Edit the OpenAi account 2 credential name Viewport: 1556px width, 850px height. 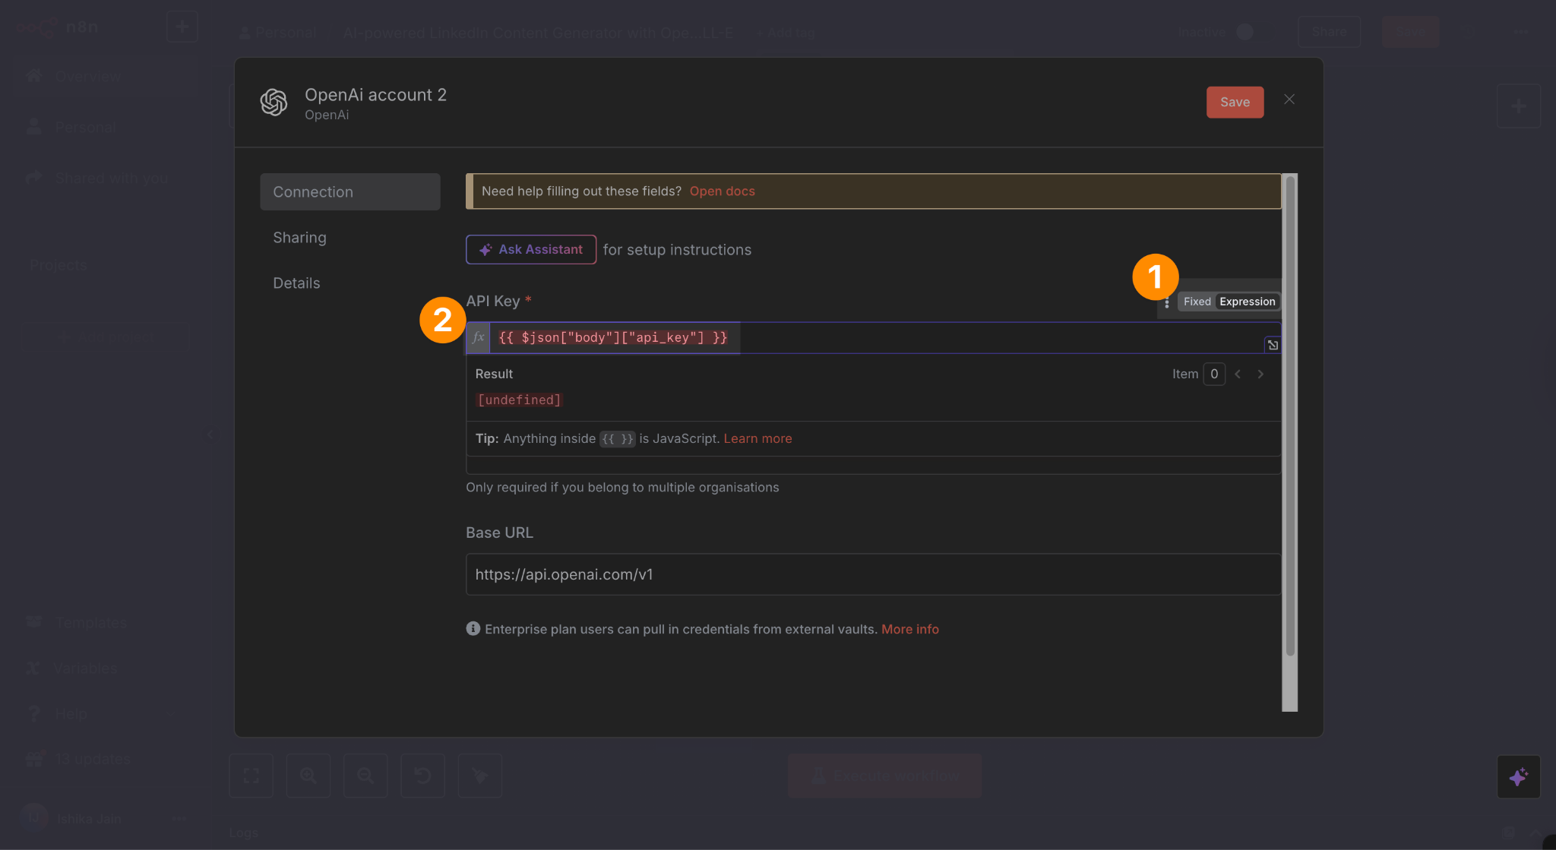click(x=375, y=94)
